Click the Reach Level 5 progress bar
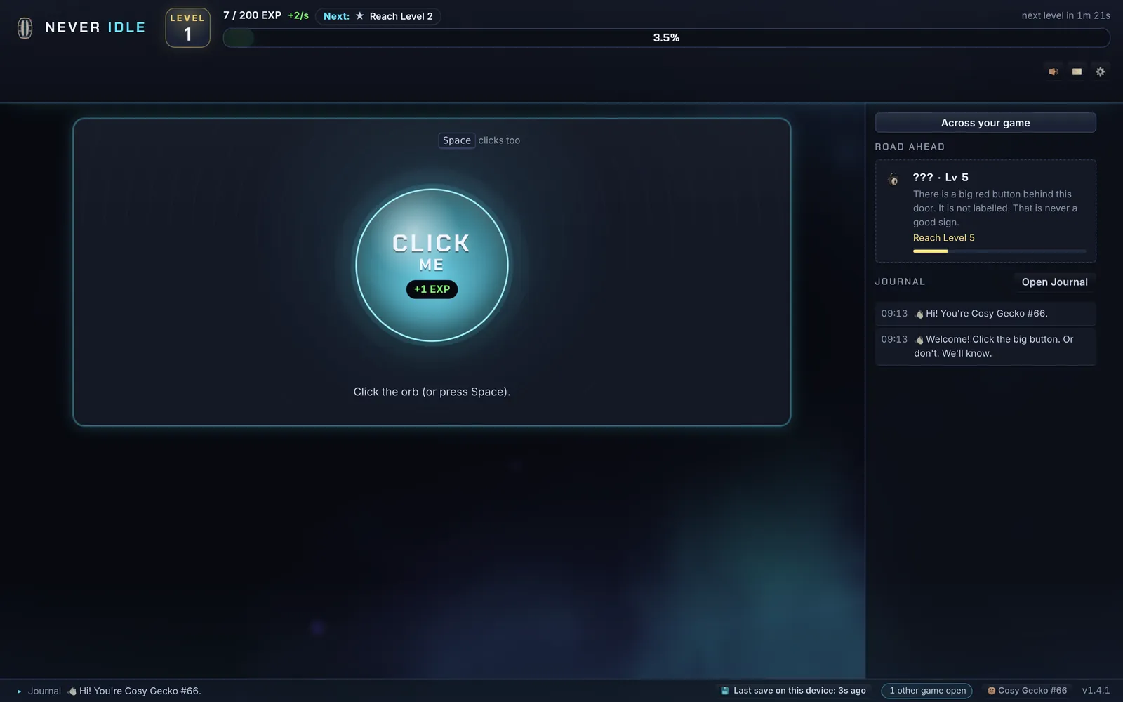 [999, 251]
